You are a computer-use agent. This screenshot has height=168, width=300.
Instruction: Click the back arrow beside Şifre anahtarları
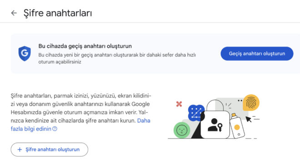coord(14,13)
